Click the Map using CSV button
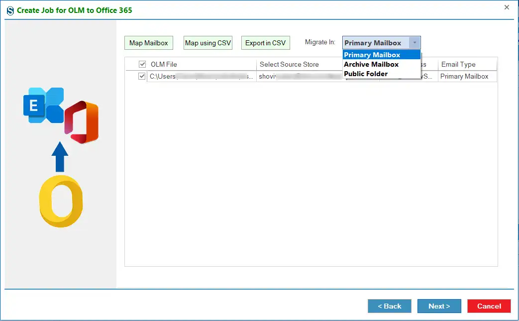 click(x=208, y=43)
